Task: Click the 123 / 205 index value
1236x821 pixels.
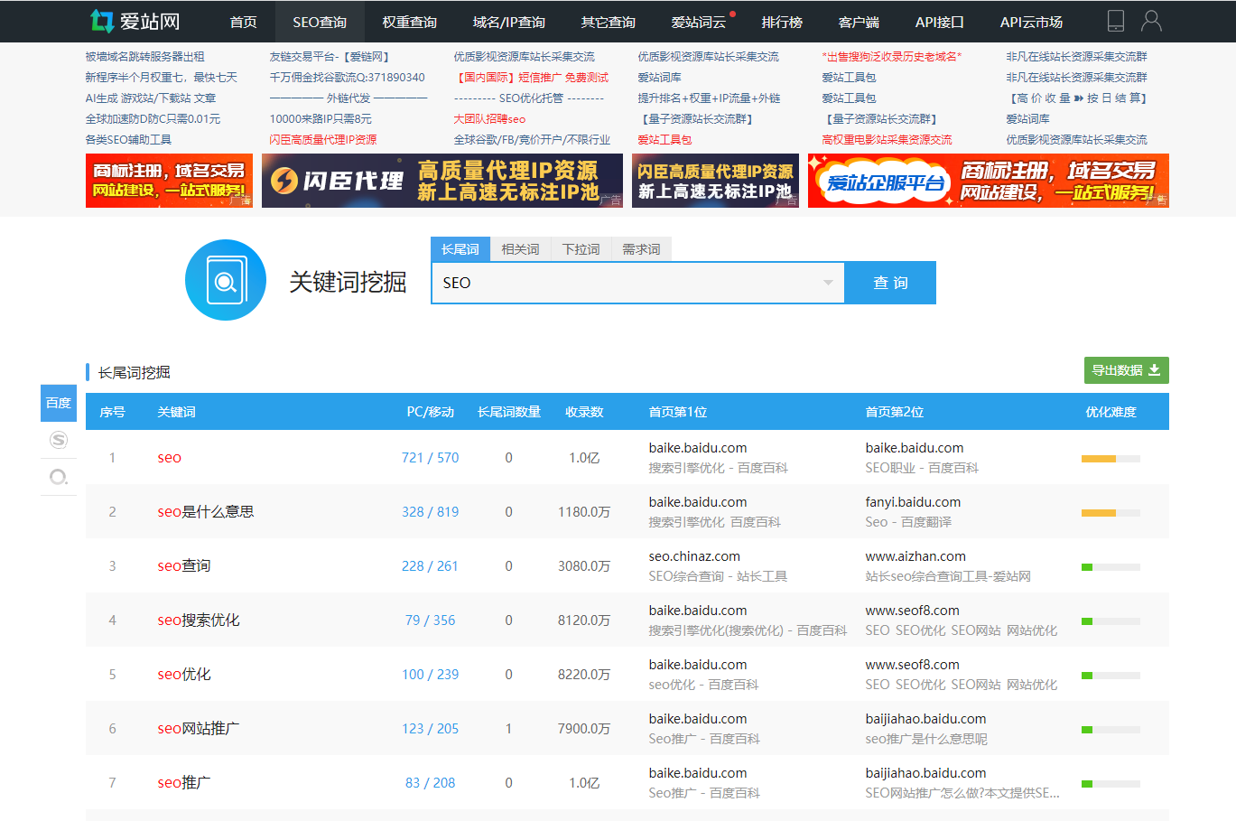Action: pos(430,729)
